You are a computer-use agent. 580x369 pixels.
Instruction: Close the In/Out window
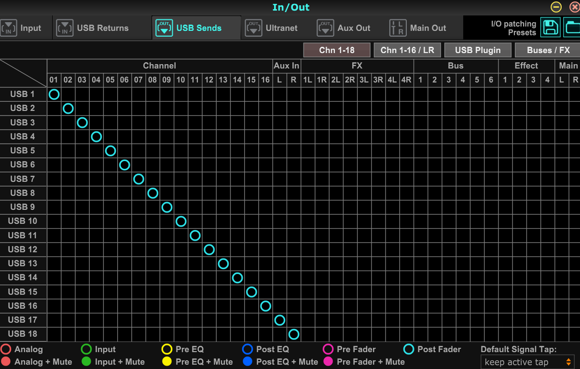pyautogui.click(x=574, y=7)
